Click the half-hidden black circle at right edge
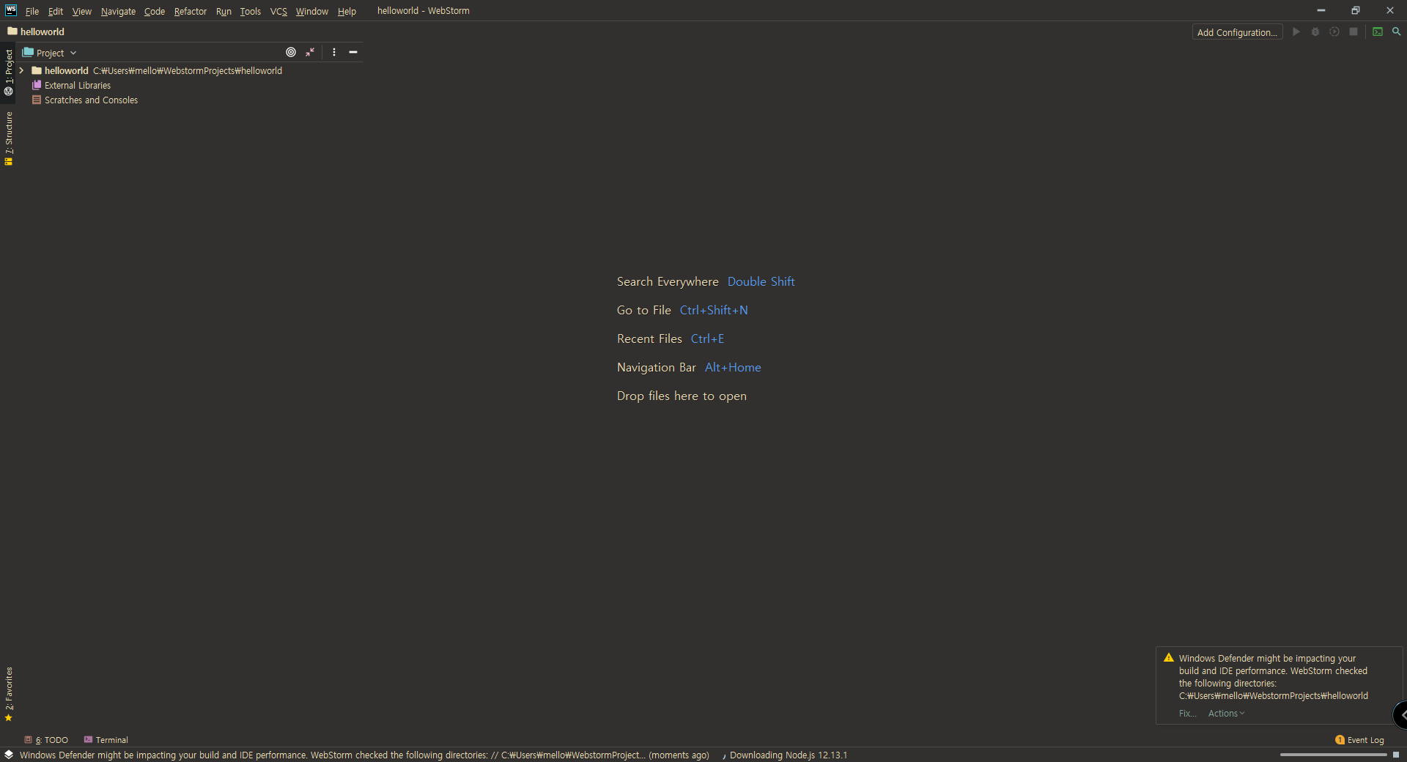This screenshot has height=762, width=1407. coord(1400,715)
